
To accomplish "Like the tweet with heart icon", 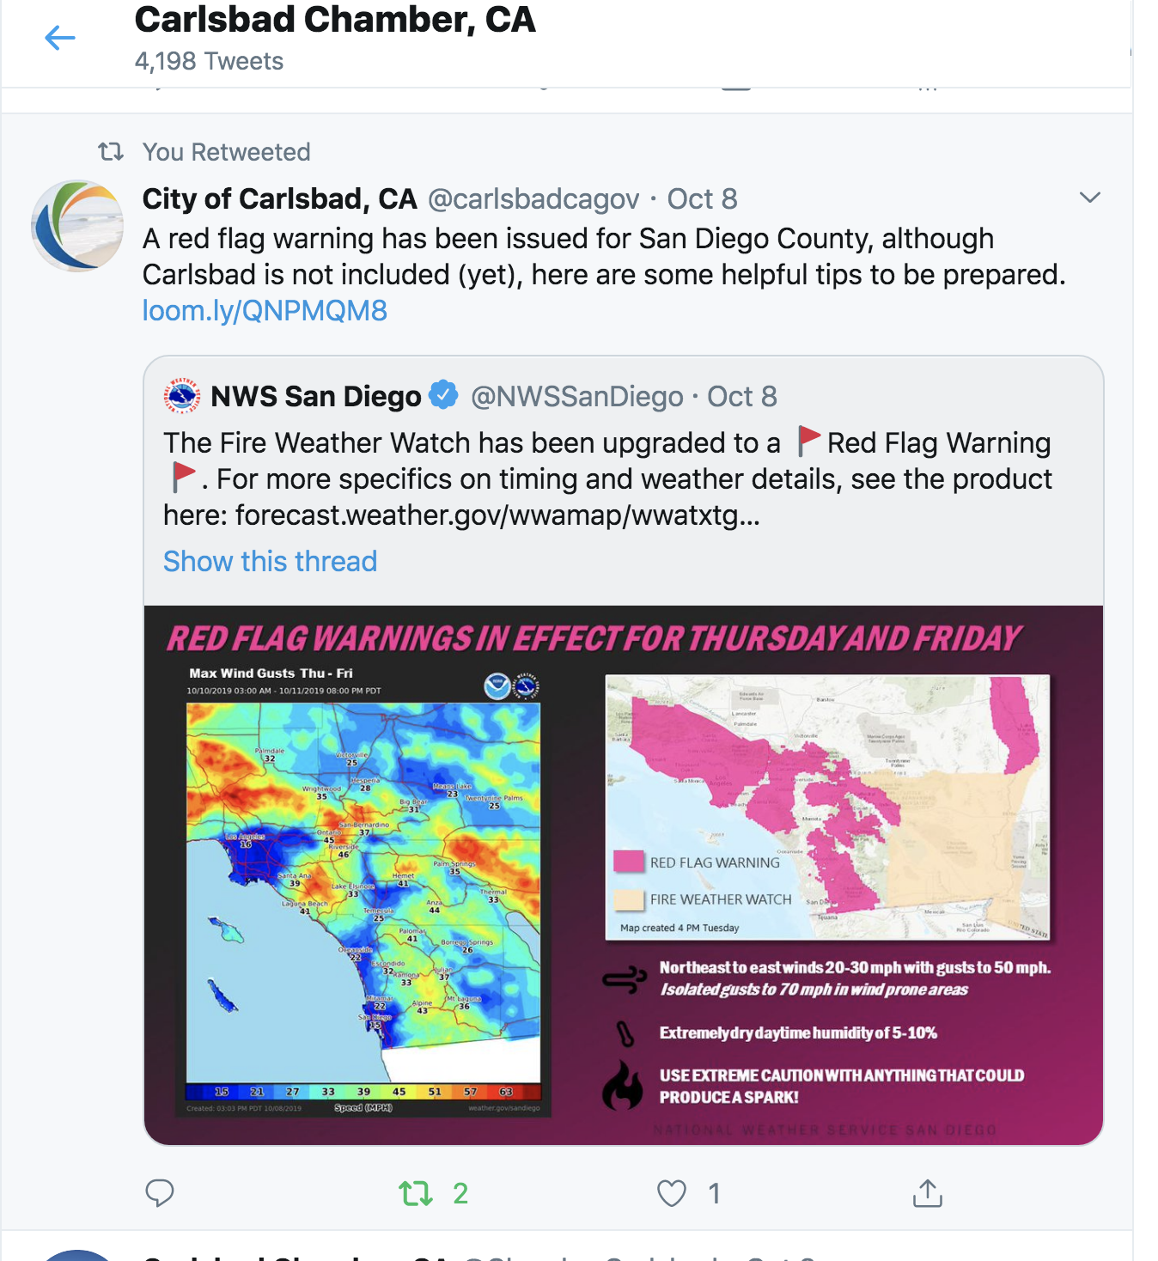I will pyautogui.click(x=672, y=1193).
